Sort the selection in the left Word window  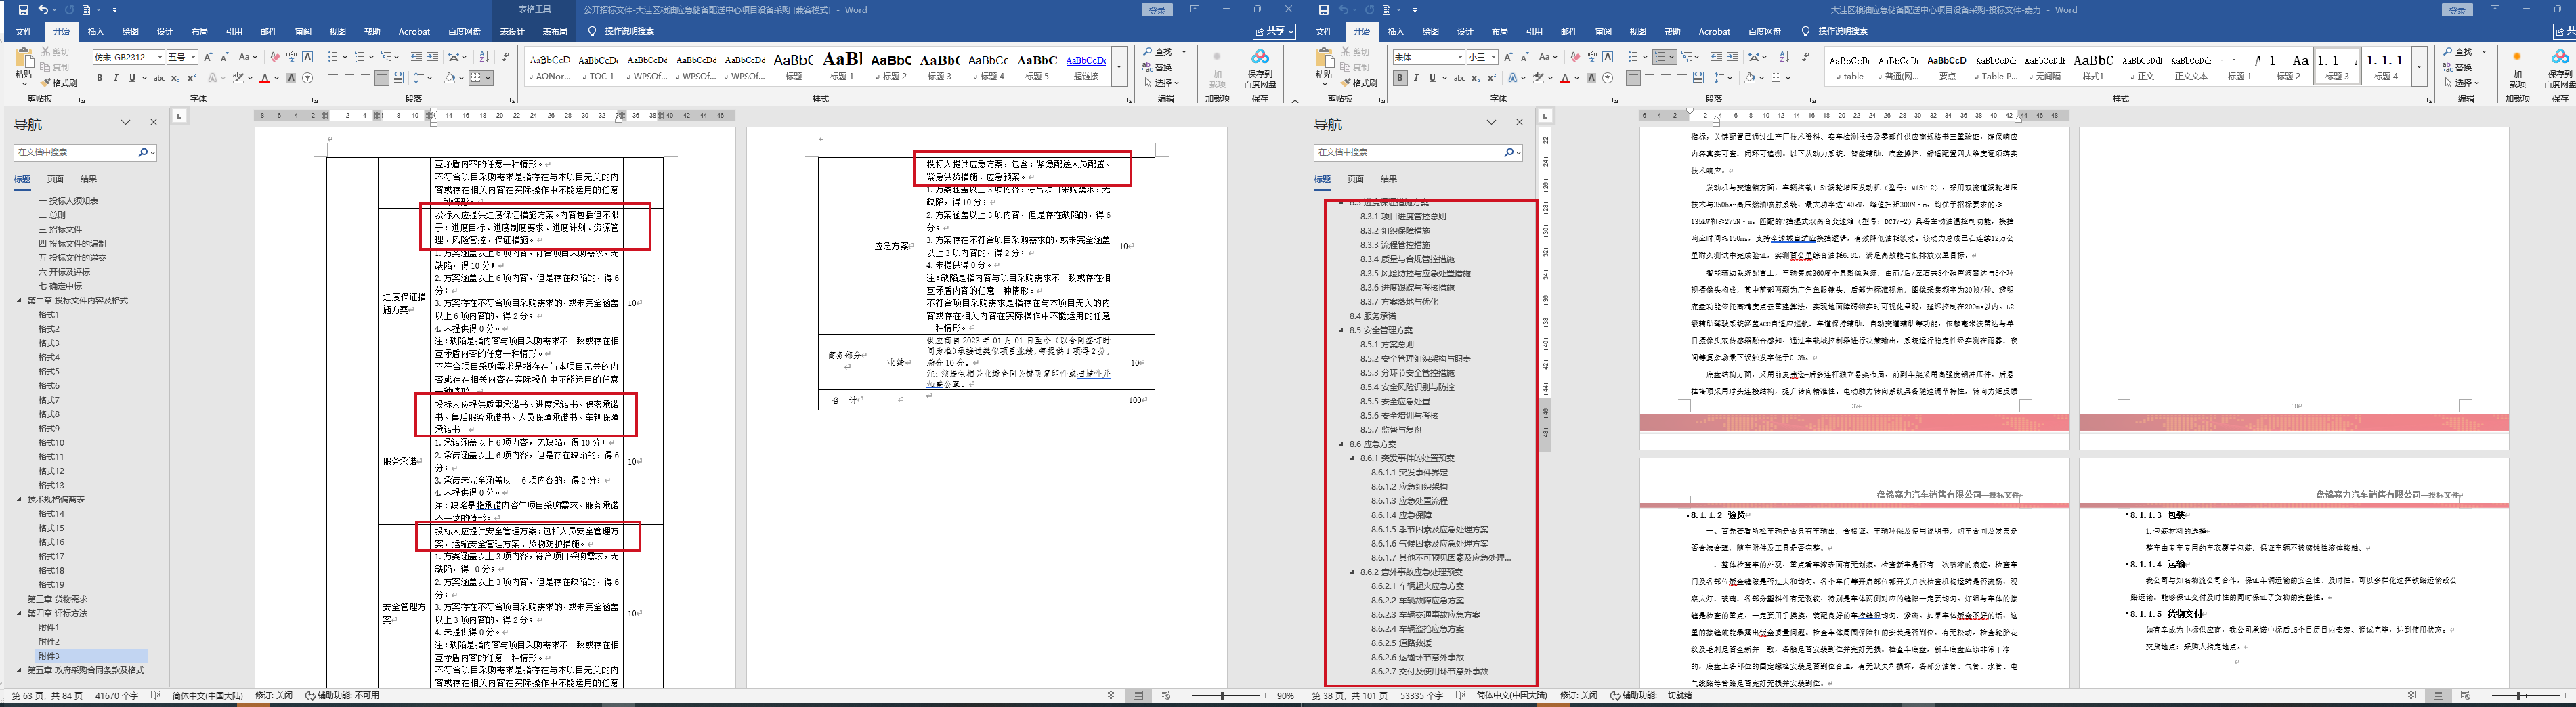click(484, 57)
